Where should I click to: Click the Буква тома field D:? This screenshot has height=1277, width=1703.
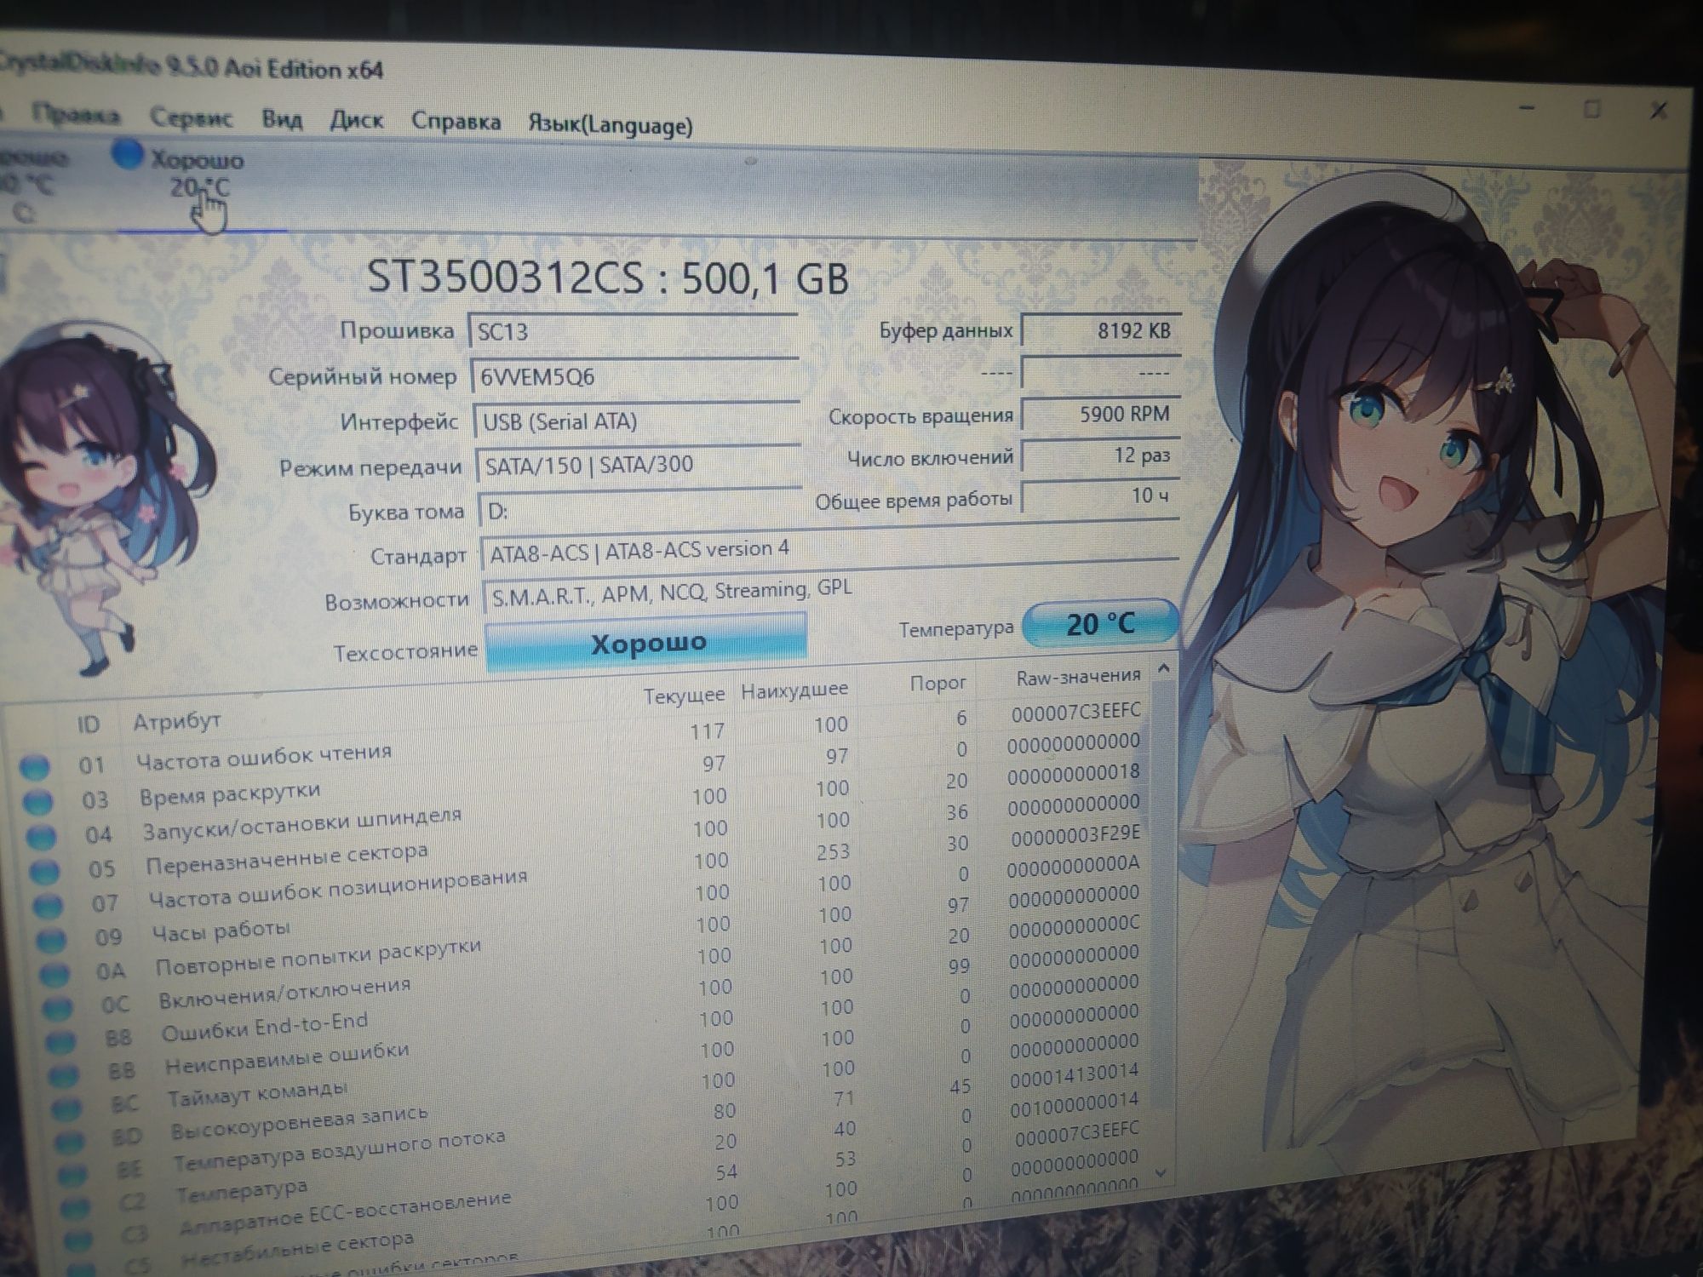click(640, 510)
